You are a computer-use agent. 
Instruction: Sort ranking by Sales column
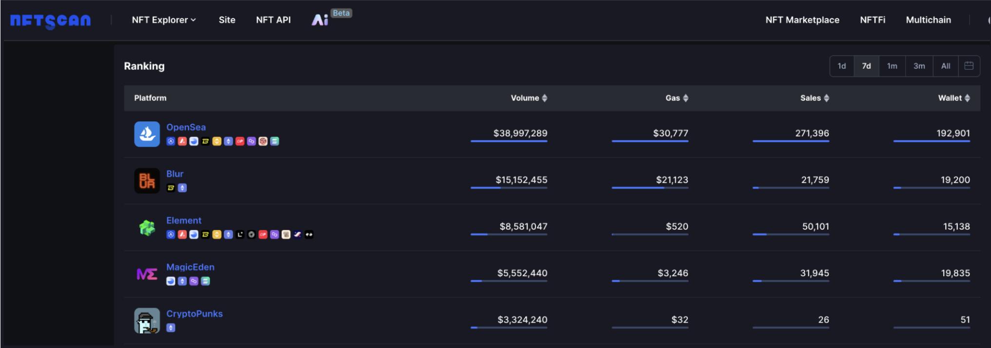814,98
